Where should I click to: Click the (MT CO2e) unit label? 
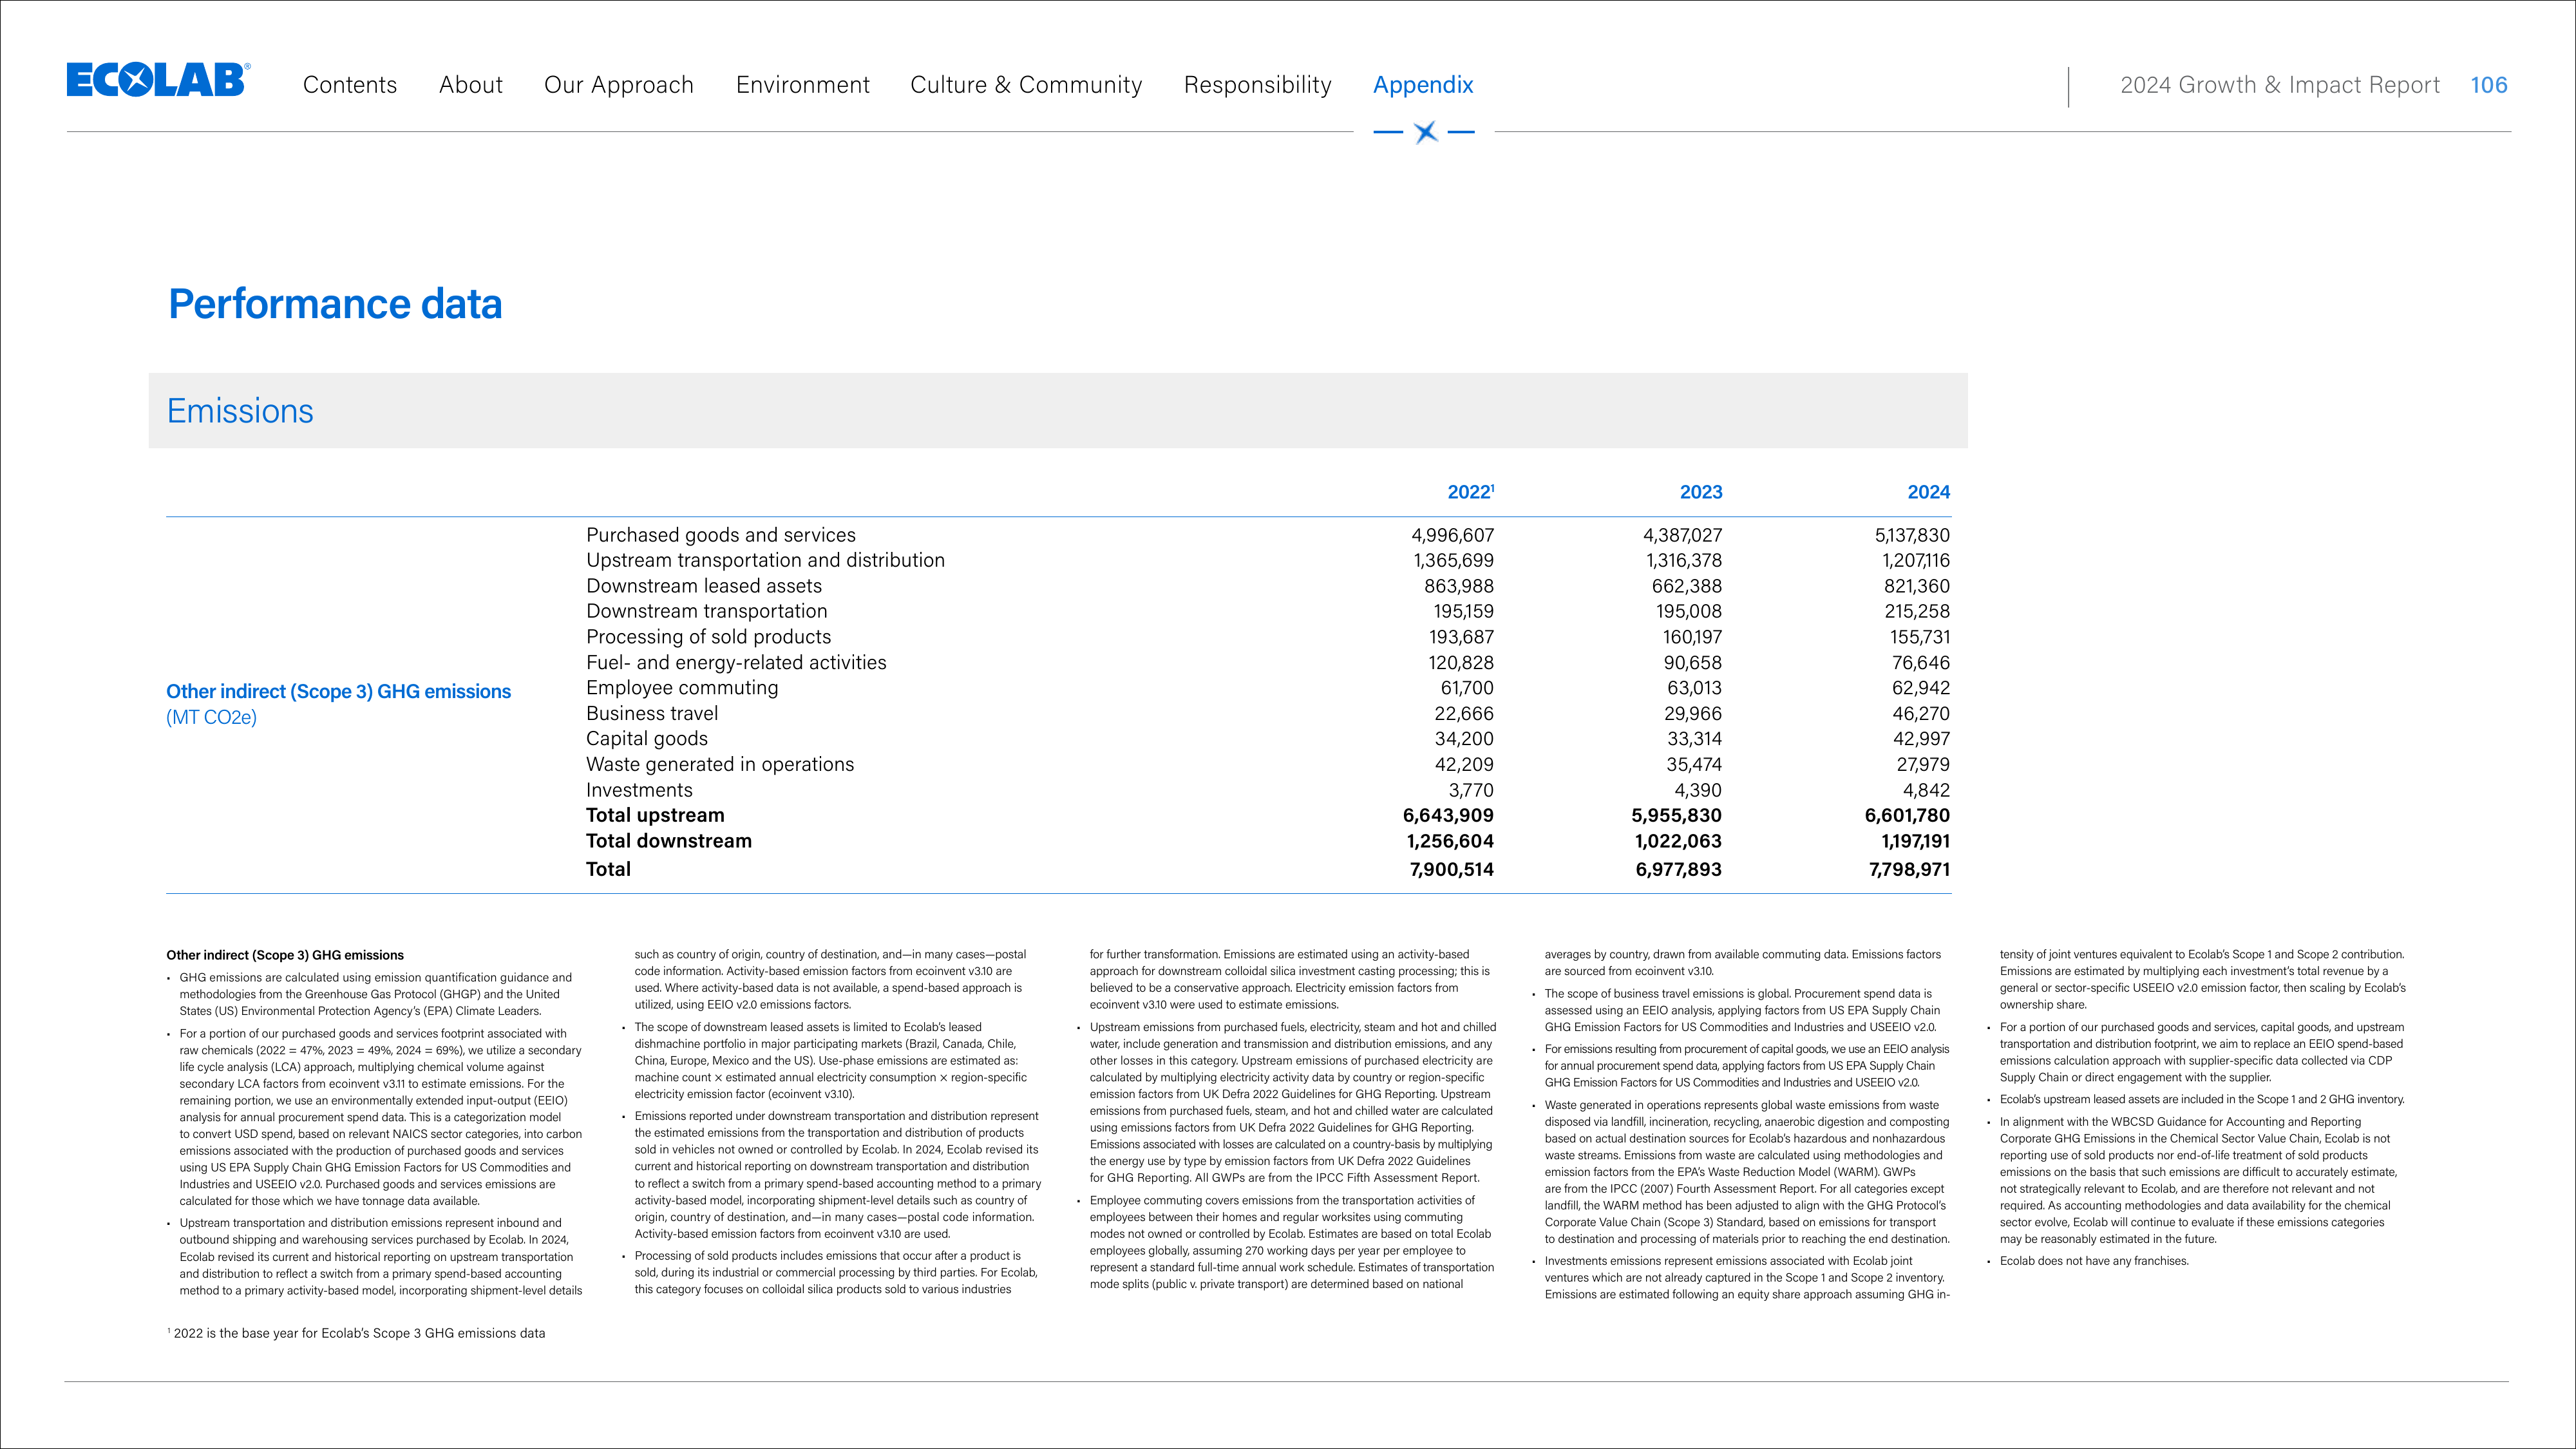click(211, 717)
